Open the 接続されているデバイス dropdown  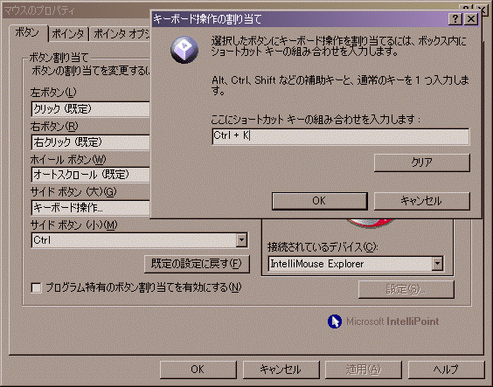437,264
